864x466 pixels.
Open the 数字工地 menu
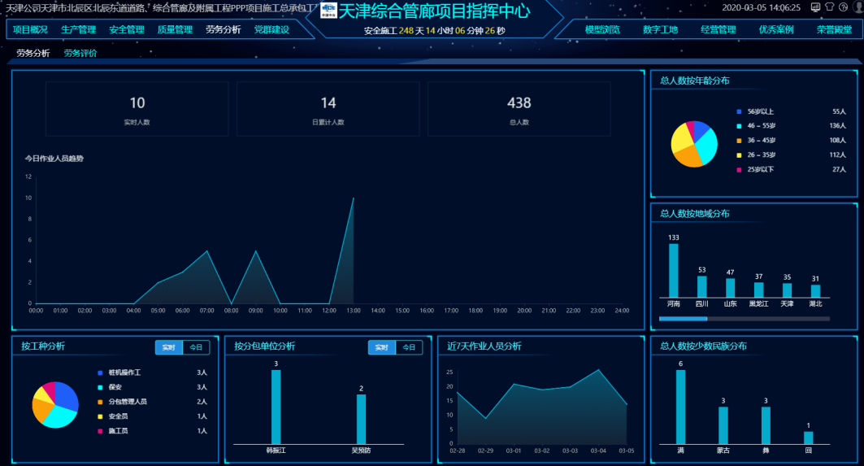(660, 30)
